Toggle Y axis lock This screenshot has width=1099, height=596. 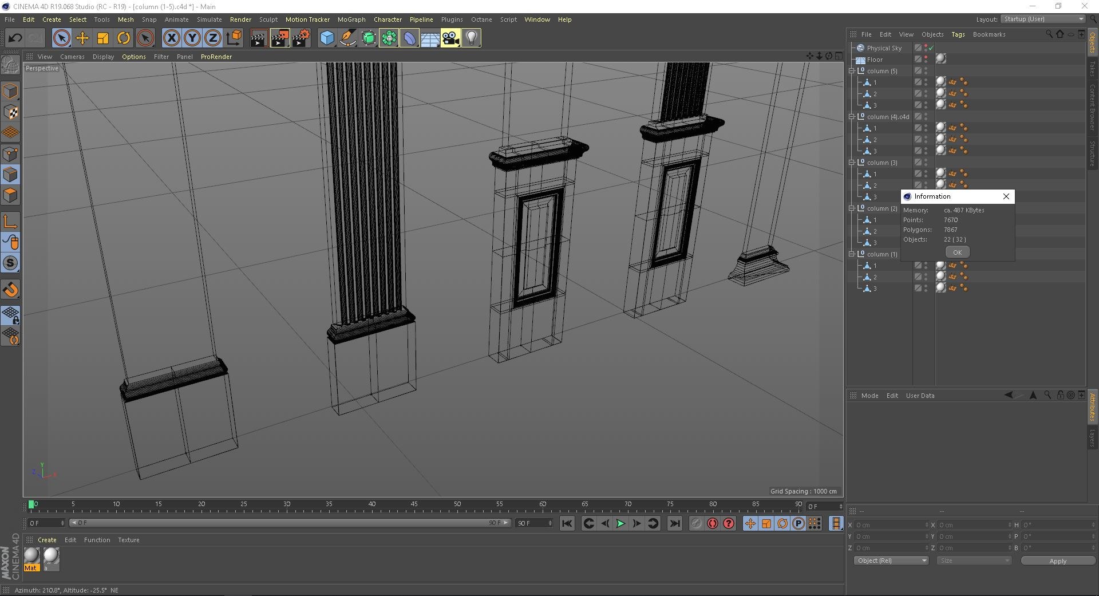192,38
